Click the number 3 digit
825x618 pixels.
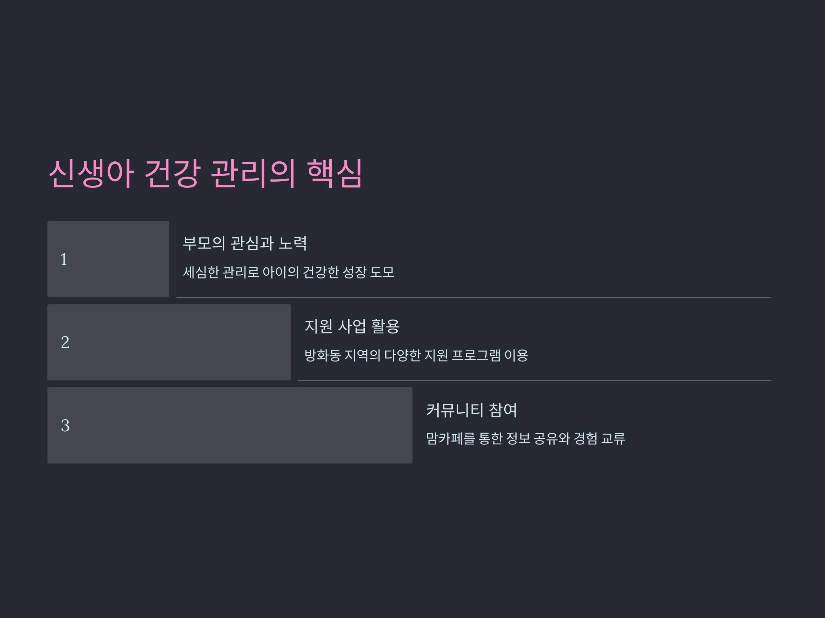(x=65, y=425)
